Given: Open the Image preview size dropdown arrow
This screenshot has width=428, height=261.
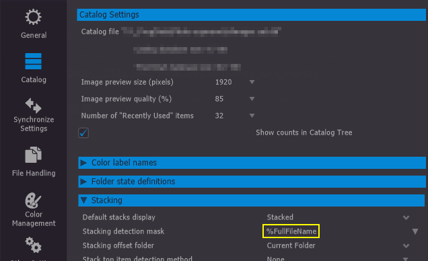Looking at the screenshot, I should (252, 82).
